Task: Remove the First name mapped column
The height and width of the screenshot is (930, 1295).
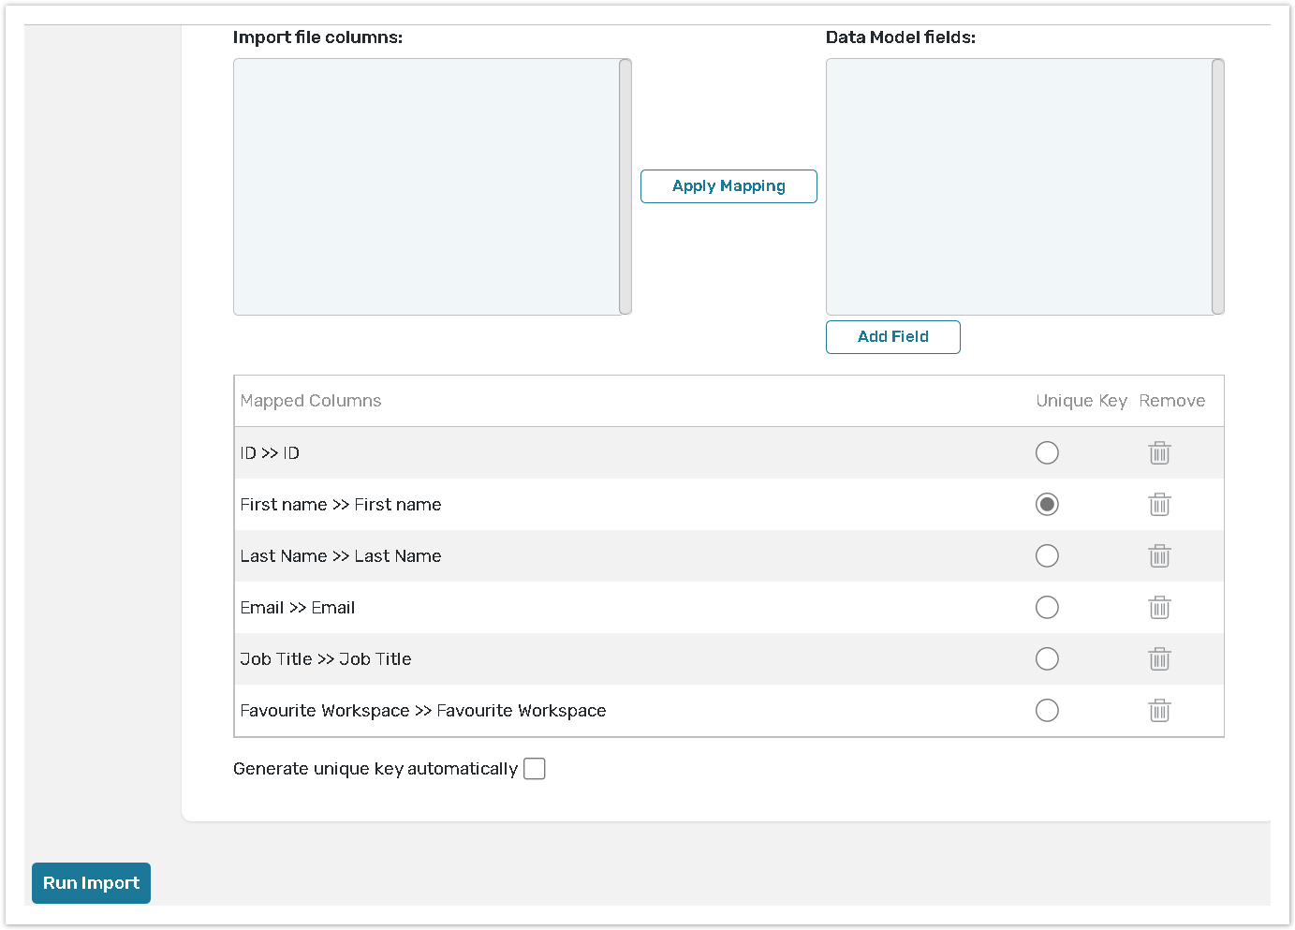Action: click(x=1159, y=505)
